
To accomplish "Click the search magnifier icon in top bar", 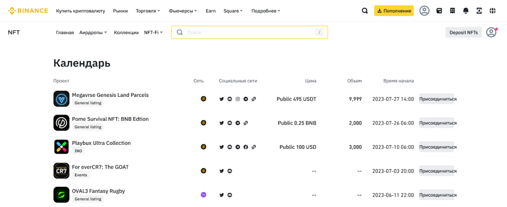I will (365, 10).
